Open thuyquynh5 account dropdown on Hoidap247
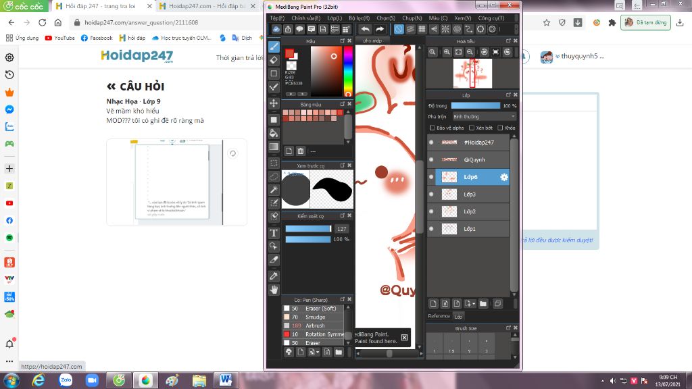This screenshot has width=692, height=389. click(572, 57)
